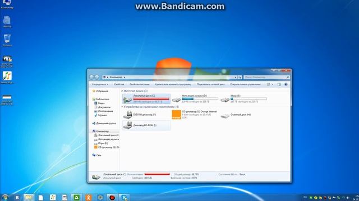Select the Фото, видео, музыка (D:) drive icon
This screenshot has width=359, height=201.
point(176,99)
